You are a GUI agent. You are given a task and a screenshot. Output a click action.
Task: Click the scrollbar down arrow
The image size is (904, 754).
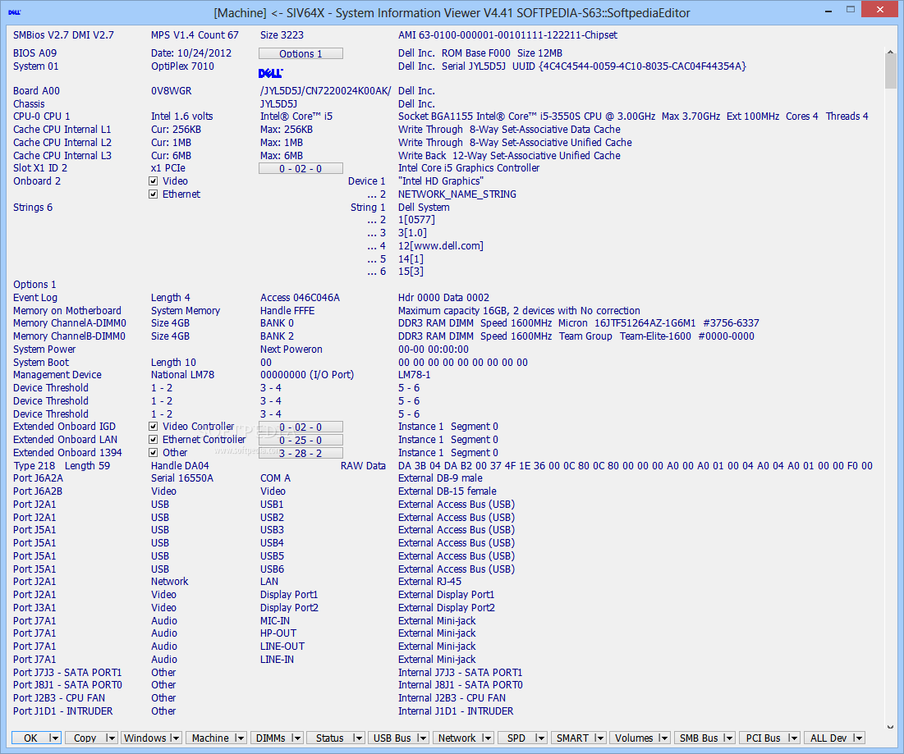tap(890, 727)
